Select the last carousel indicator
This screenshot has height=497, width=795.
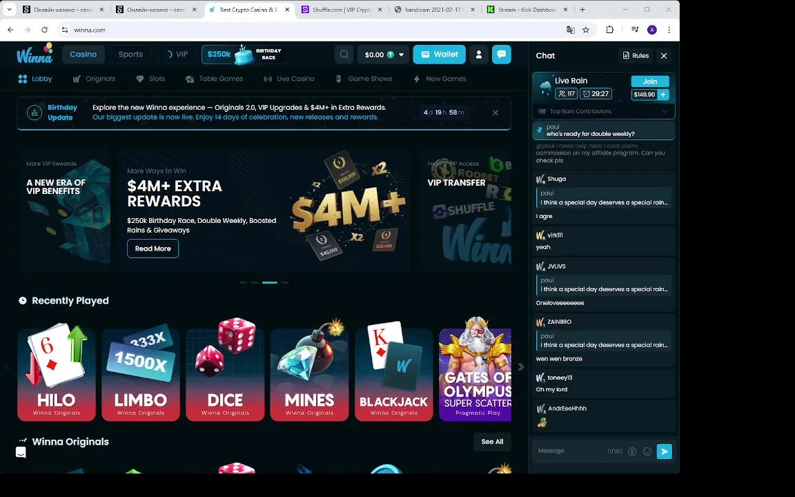285,282
